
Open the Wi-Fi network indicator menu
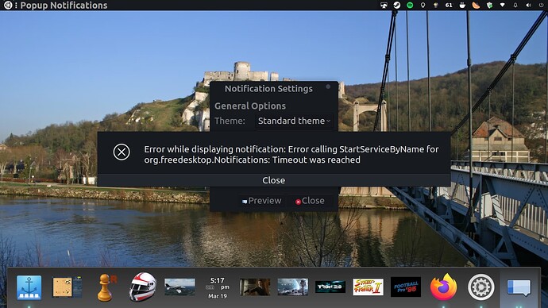(x=502, y=6)
